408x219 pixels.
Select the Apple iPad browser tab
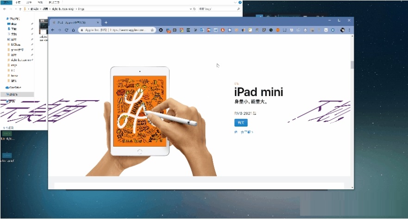tap(75, 22)
